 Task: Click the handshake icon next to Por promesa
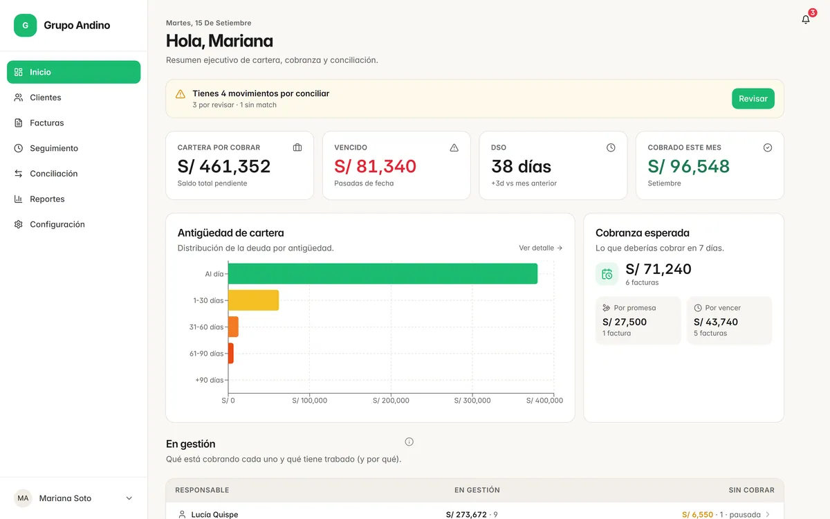tap(607, 308)
